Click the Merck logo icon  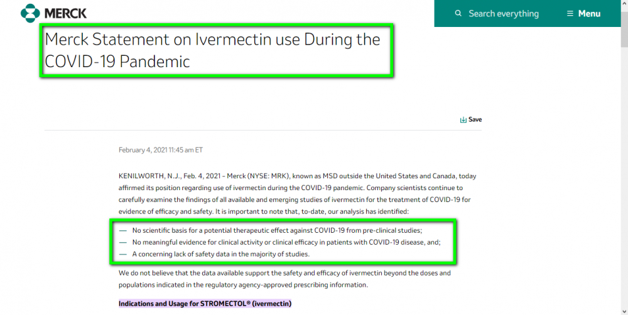30,13
